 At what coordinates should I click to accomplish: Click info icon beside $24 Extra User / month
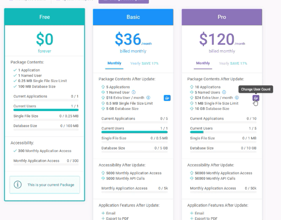pyautogui.click(x=237, y=98)
